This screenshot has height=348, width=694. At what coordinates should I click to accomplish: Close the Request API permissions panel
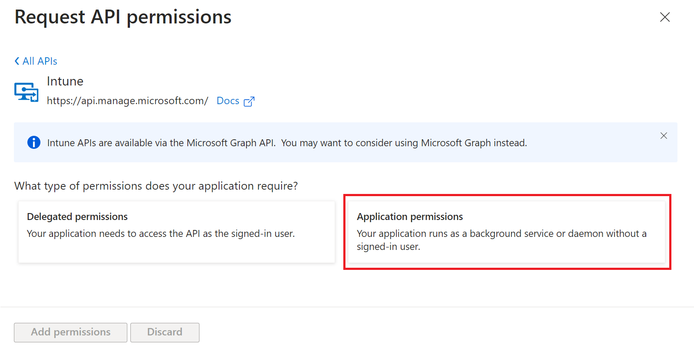tap(664, 17)
